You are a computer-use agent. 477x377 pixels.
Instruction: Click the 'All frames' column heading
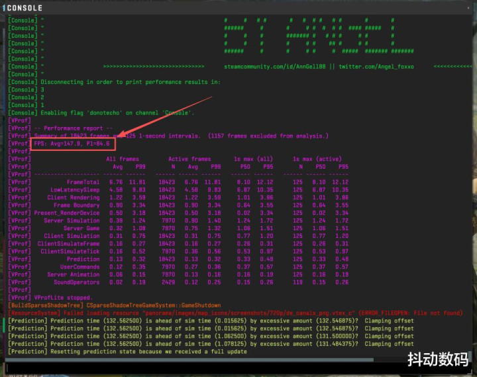pos(123,159)
